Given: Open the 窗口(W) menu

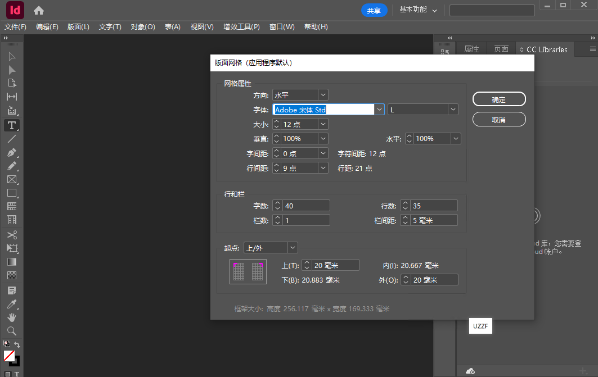Looking at the screenshot, I should pyautogui.click(x=282, y=26).
